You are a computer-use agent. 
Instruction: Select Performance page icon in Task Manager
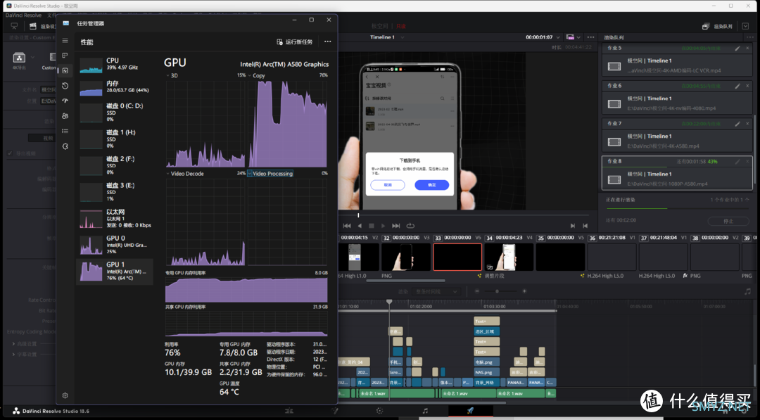[65, 71]
